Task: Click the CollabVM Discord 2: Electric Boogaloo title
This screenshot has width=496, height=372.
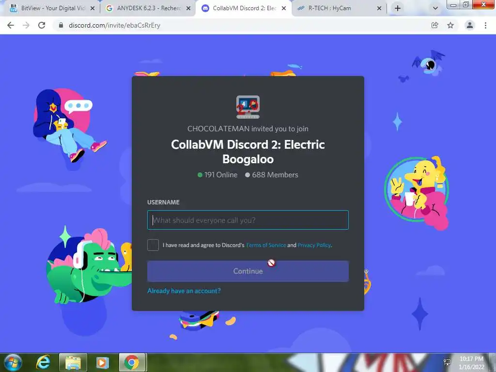Action: pyautogui.click(x=248, y=152)
